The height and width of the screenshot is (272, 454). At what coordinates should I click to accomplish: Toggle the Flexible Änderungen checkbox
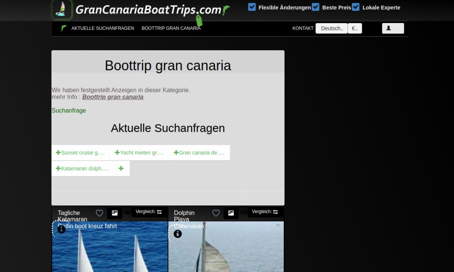(x=252, y=7)
